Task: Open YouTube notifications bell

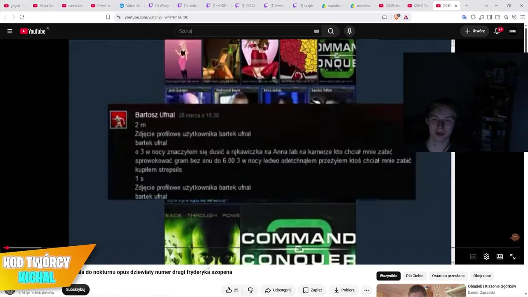Action: (x=497, y=31)
